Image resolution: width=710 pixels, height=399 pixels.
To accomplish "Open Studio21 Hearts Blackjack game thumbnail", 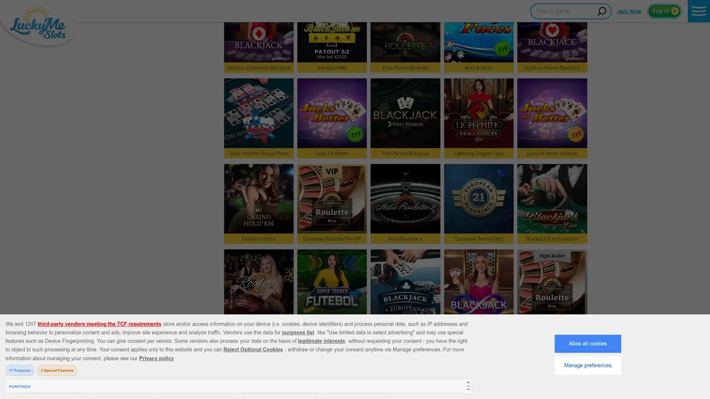I will coord(552,42).
